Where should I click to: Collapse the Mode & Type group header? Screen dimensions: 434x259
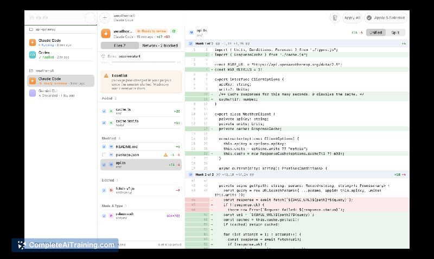(x=114, y=206)
